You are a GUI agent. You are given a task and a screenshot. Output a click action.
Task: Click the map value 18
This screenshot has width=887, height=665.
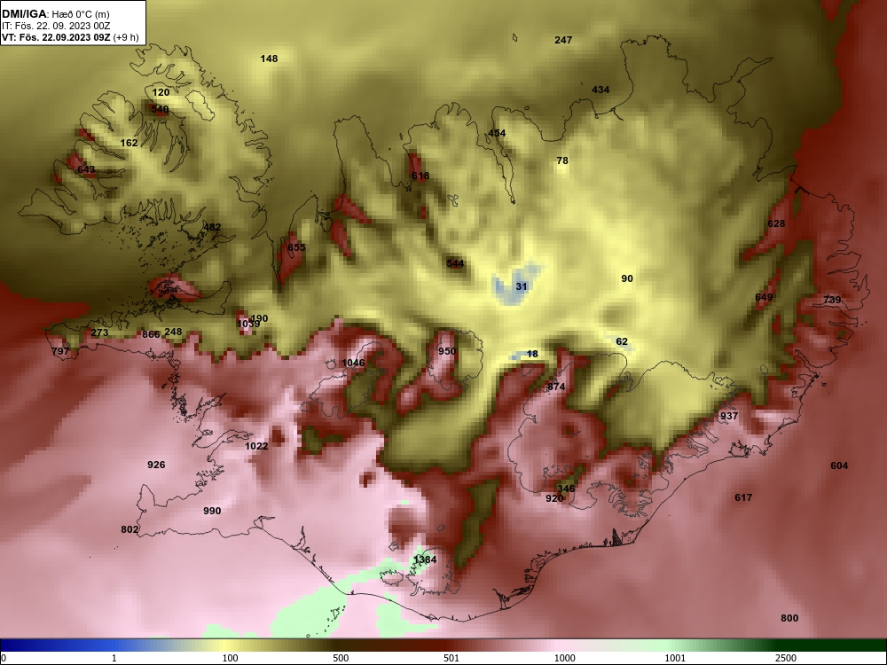coord(532,354)
